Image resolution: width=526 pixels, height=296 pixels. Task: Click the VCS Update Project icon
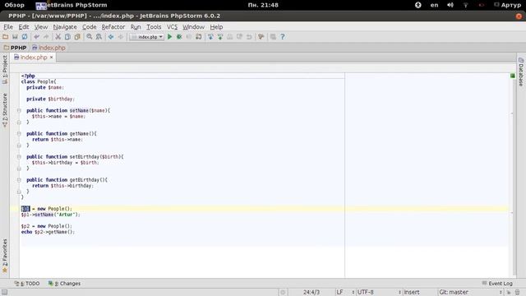(210, 37)
